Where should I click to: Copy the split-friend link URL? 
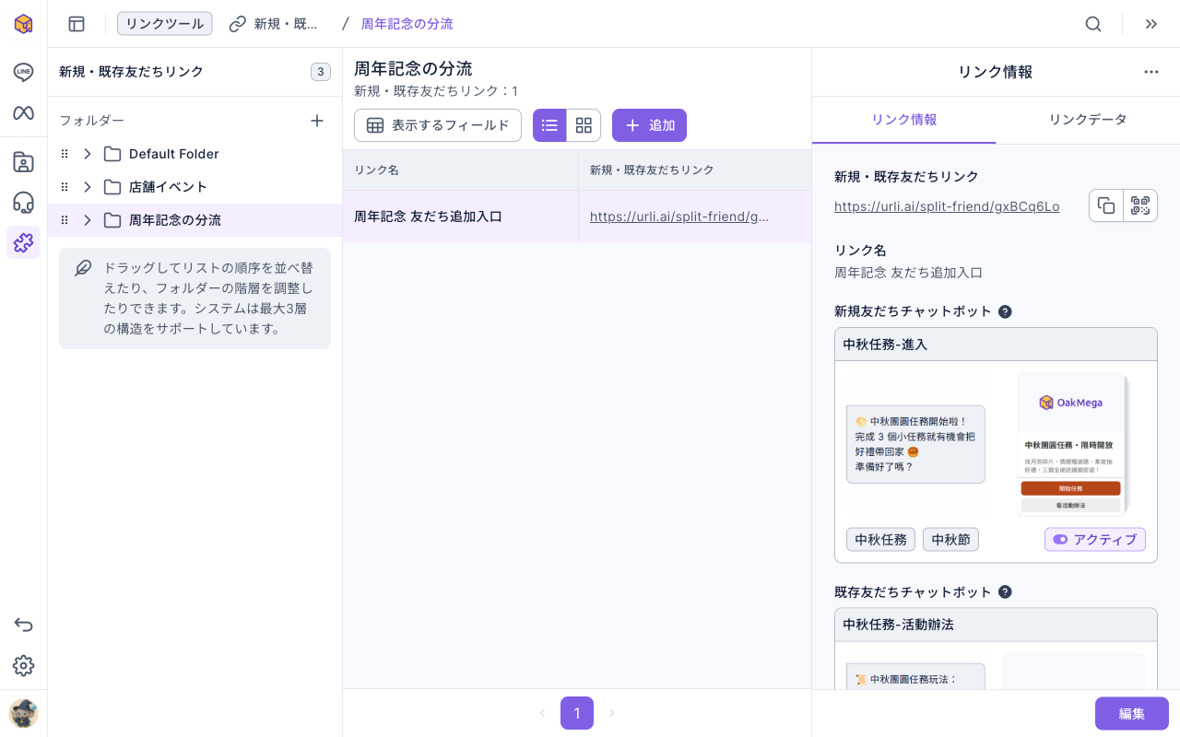(x=1106, y=205)
